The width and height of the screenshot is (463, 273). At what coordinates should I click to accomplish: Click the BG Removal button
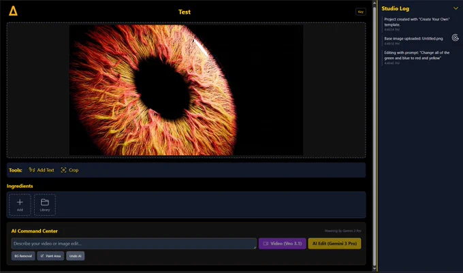coord(23,256)
